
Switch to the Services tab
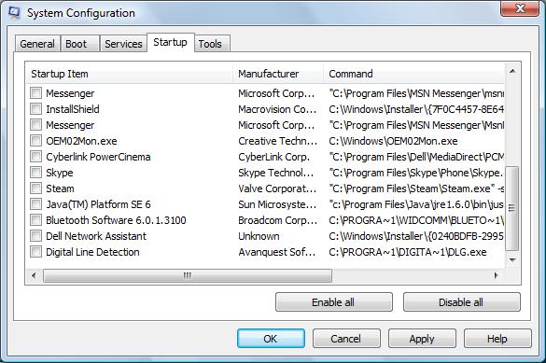(x=123, y=44)
